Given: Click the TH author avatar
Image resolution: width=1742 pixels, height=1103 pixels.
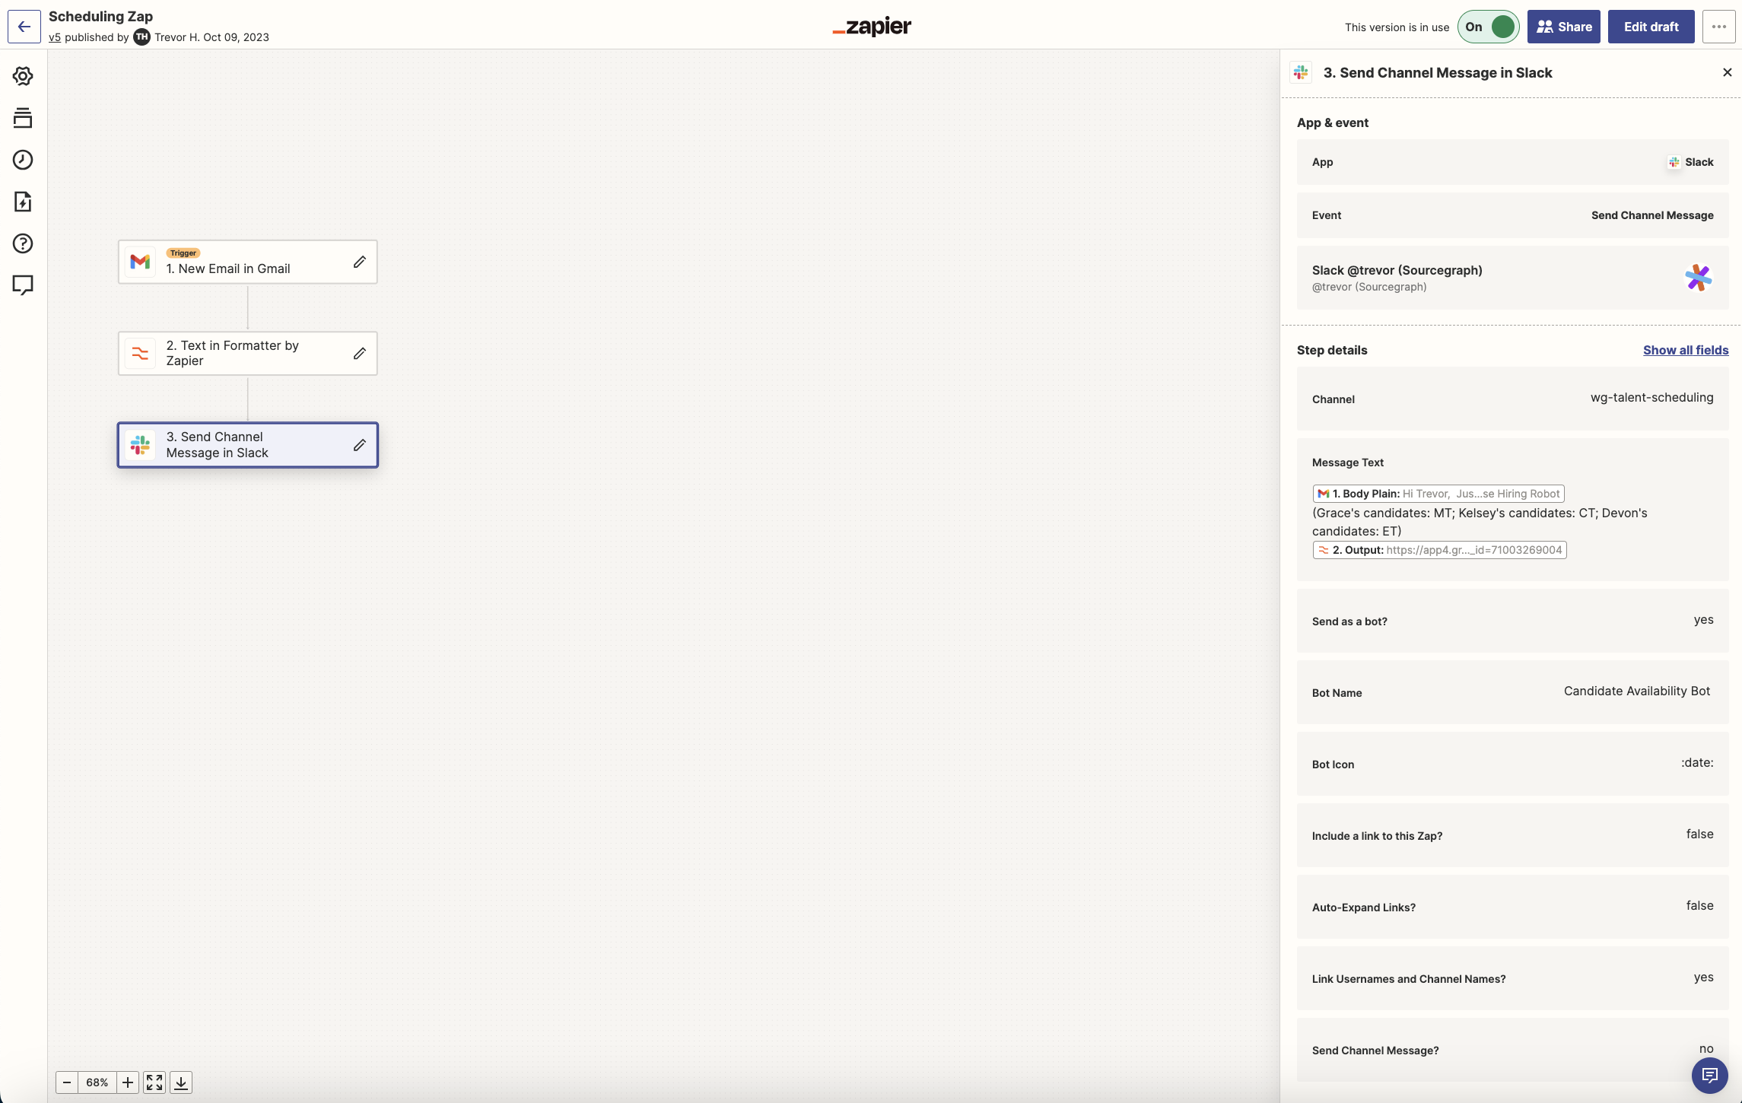Looking at the screenshot, I should (x=141, y=37).
